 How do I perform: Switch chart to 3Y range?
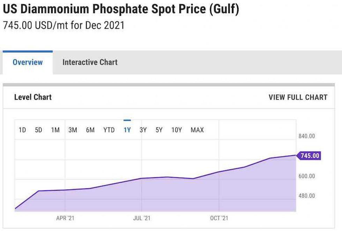[143, 130]
